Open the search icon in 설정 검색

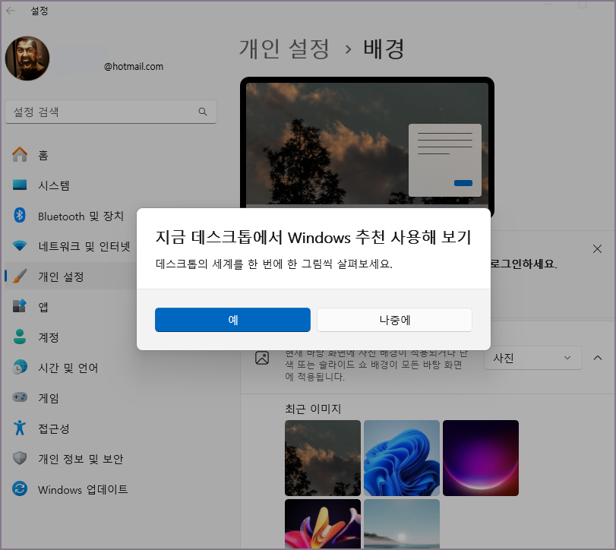202,111
